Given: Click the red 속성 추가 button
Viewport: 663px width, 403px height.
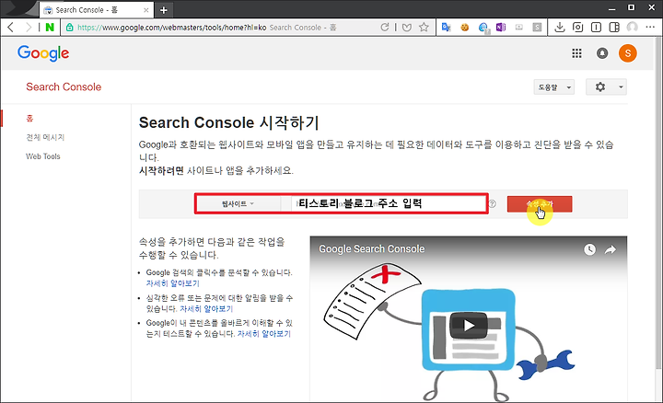Looking at the screenshot, I should click(540, 204).
